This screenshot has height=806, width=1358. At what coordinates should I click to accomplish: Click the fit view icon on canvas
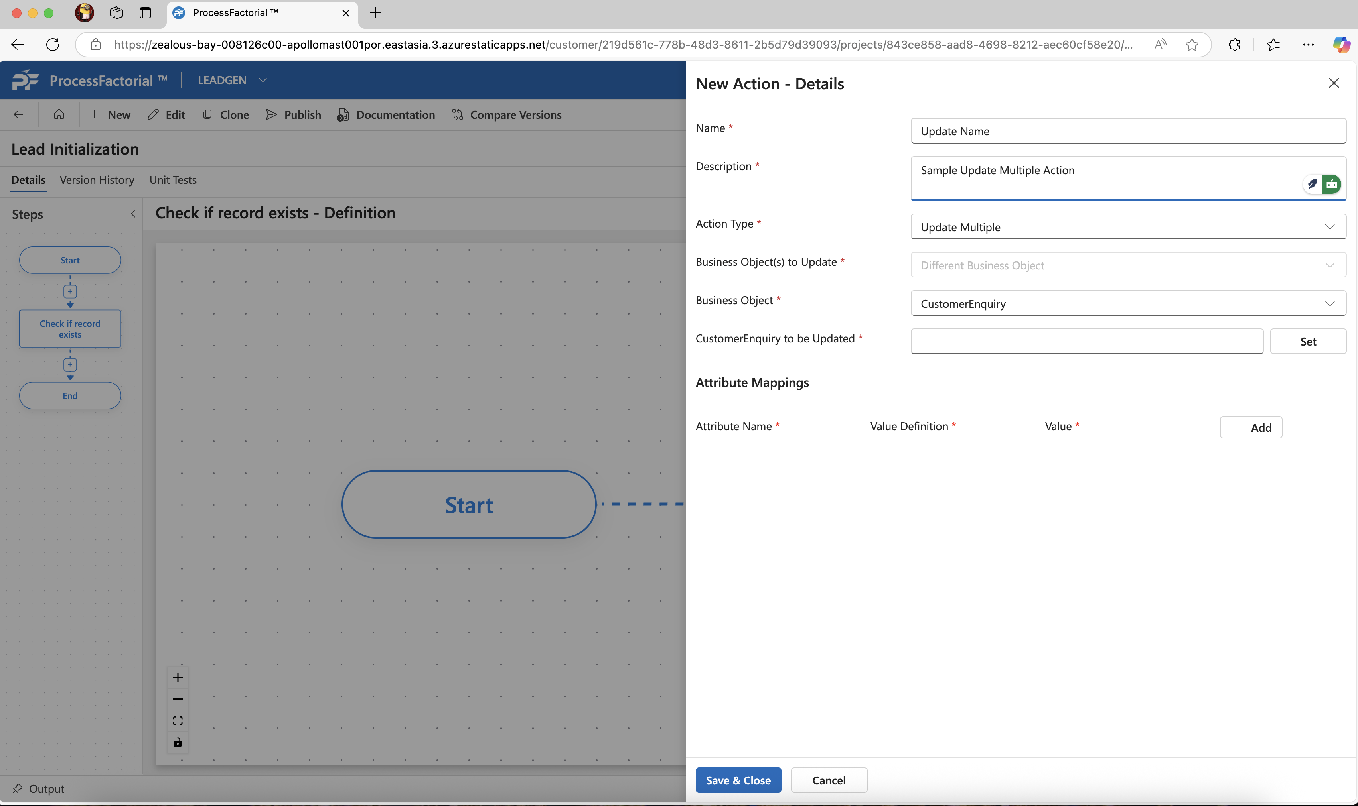point(178,721)
